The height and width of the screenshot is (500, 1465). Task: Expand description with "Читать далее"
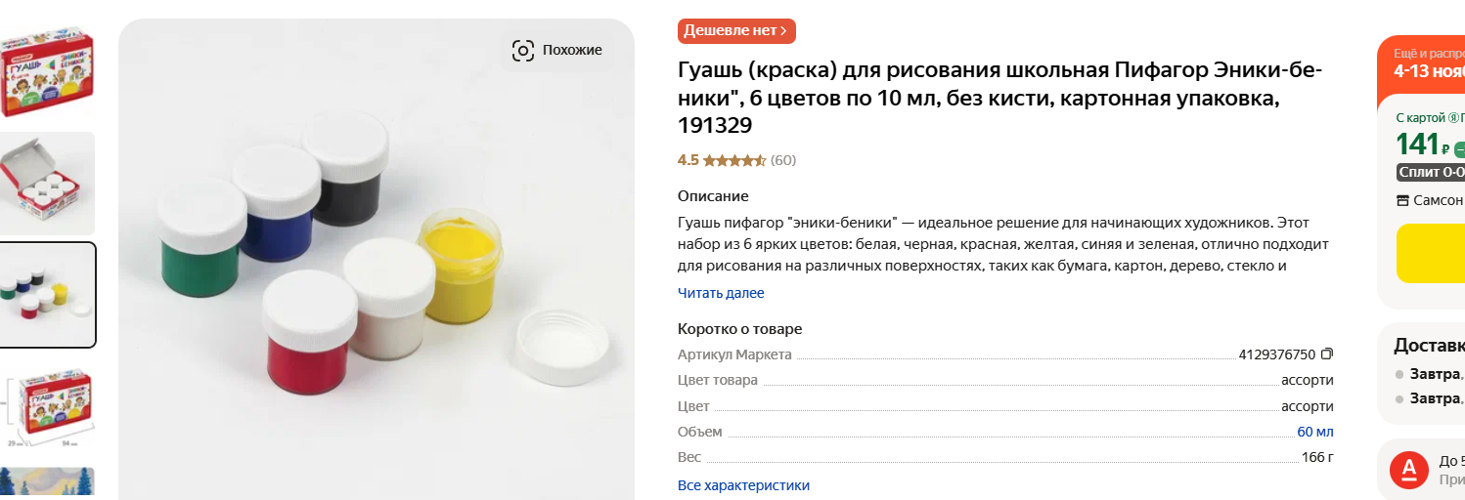point(721,293)
